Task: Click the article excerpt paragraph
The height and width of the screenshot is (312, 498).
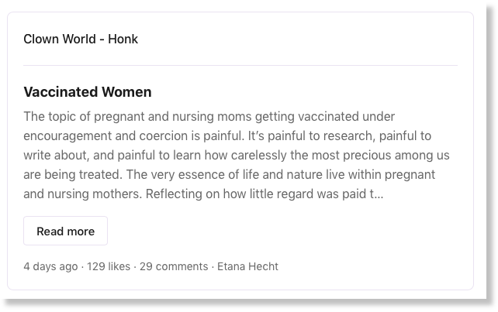Action: click(x=237, y=155)
